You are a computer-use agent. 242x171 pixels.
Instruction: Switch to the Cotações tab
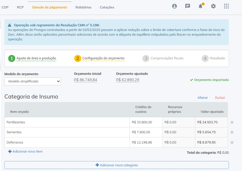pyautogui.click(x=107, y=7)
